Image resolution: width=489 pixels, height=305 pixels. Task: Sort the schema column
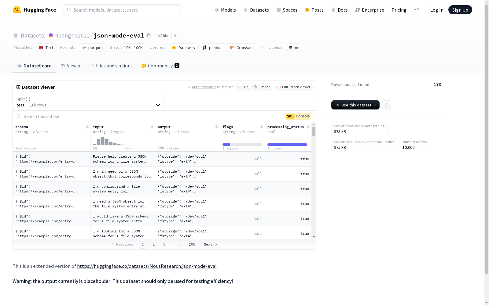click(x=87, y=127)
